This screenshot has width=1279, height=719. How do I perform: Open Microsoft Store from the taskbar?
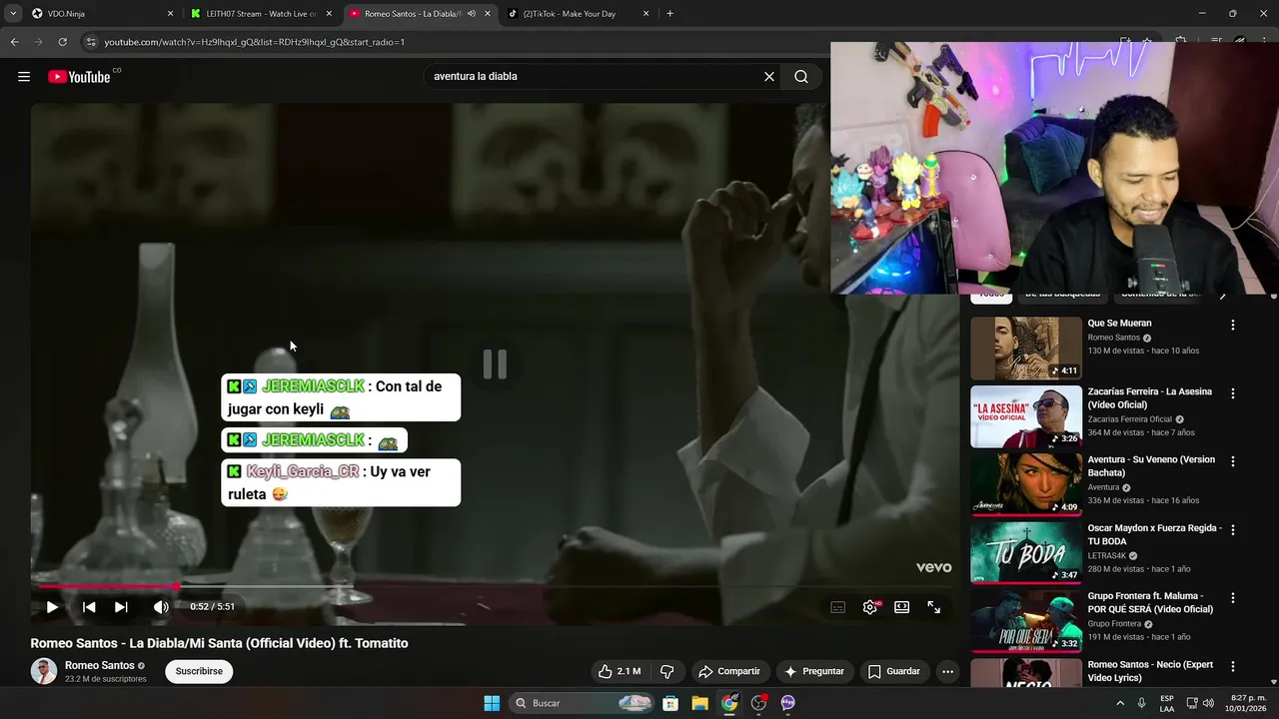[670, 703]
